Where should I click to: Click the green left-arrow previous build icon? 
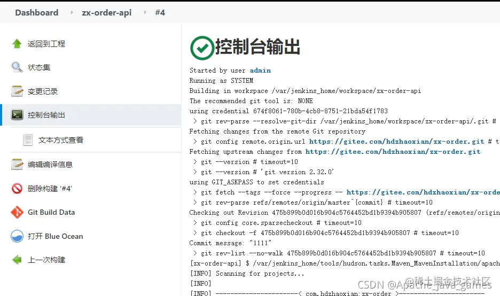click(x=17, y=260)
